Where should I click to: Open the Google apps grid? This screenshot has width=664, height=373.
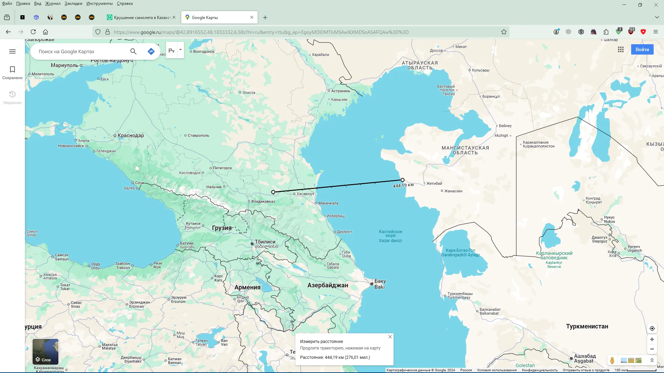pos(621,49)
